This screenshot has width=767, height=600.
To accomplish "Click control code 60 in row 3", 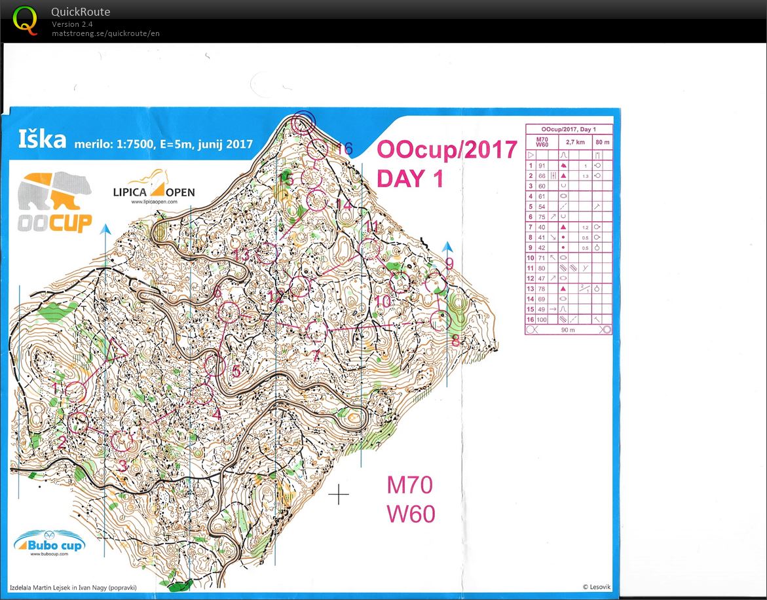I will pyautogui.click(x=542, y=186).
